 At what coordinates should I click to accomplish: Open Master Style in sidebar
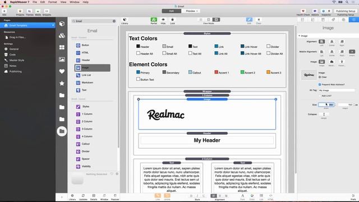pyautogui.click(x=16, y=60)
